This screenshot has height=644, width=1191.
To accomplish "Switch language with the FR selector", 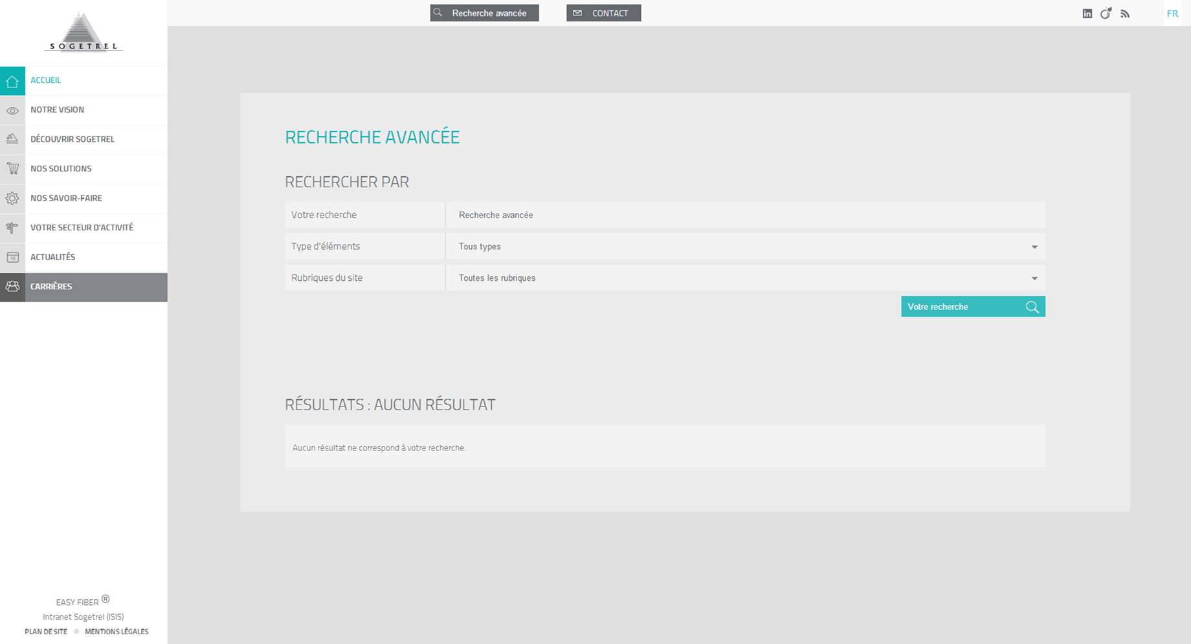I will click(1172, 14).
